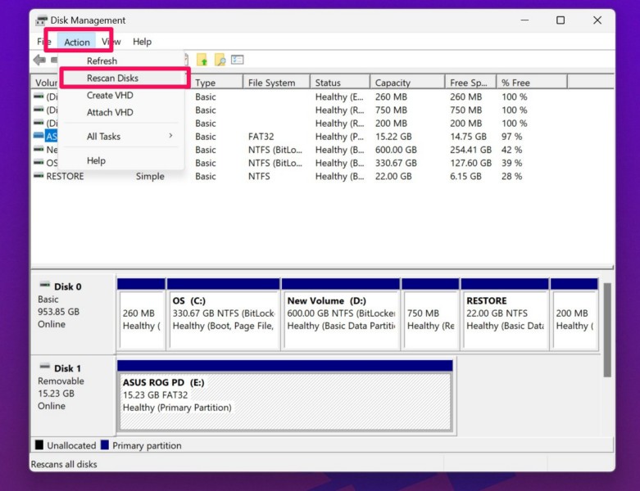Open the View menu
The image size is (640, 491).
pos(111,42)
